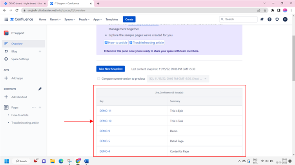This screenshot has height=165, width=295.
Task: Open the Windows Start menu
Action: click(7, 161)
